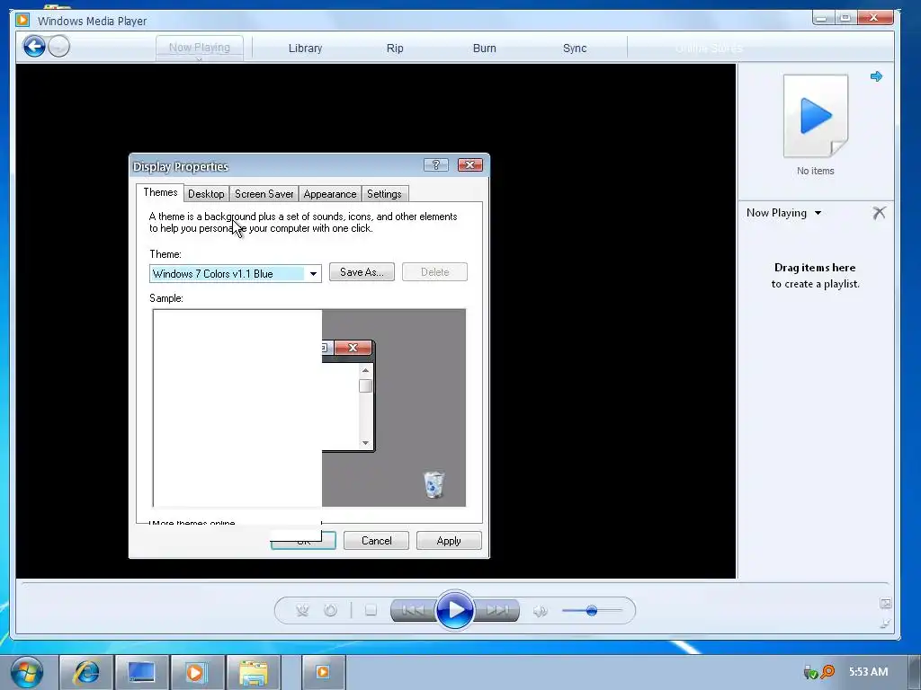Switch to compact mode at bottom right
The image size is (921, 690).
tap(886, 624)
